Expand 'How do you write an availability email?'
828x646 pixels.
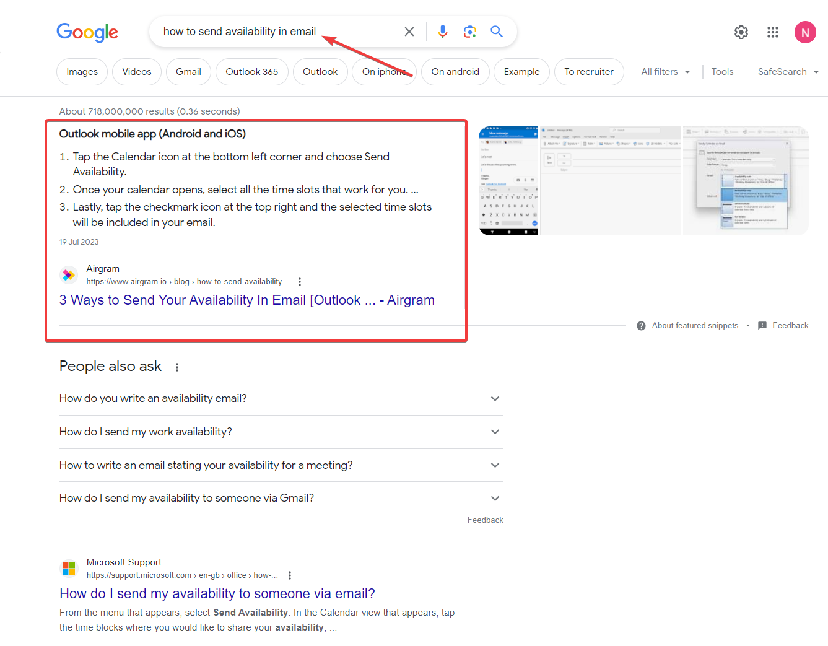(x=281, y=399)
